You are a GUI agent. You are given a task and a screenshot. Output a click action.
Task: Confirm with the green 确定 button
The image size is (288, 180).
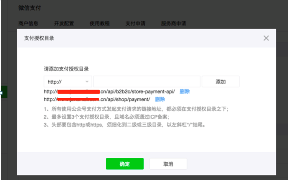125,164
